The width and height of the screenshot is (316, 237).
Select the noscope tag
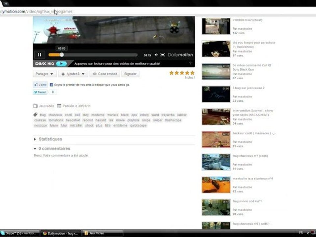(x=40, y=125)
